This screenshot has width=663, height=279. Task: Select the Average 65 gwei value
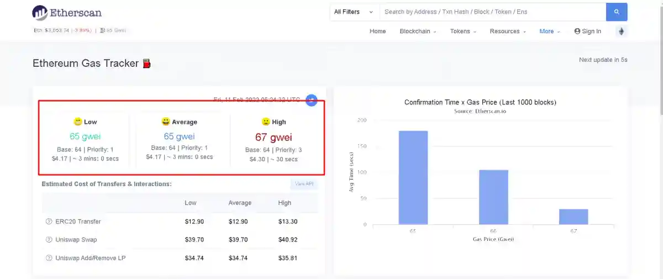coord(179,136)
